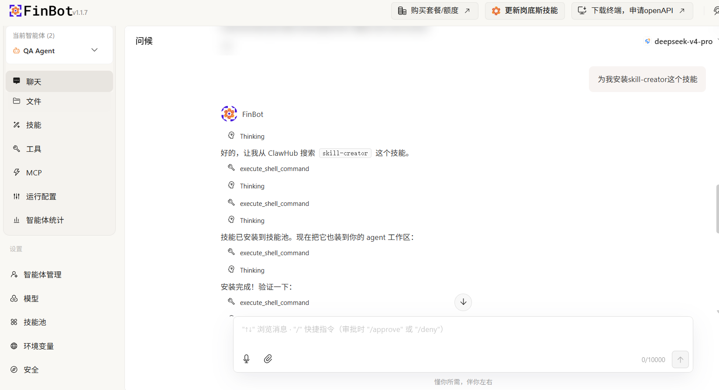
Task: Click the FinBot sender name in chat
Action: pos(253,114)
